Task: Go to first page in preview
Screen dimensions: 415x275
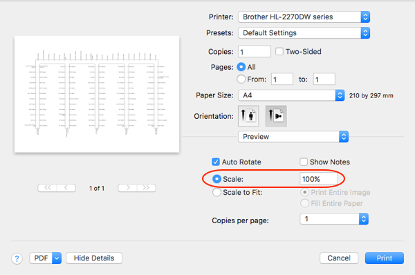Action: (47, 188)
